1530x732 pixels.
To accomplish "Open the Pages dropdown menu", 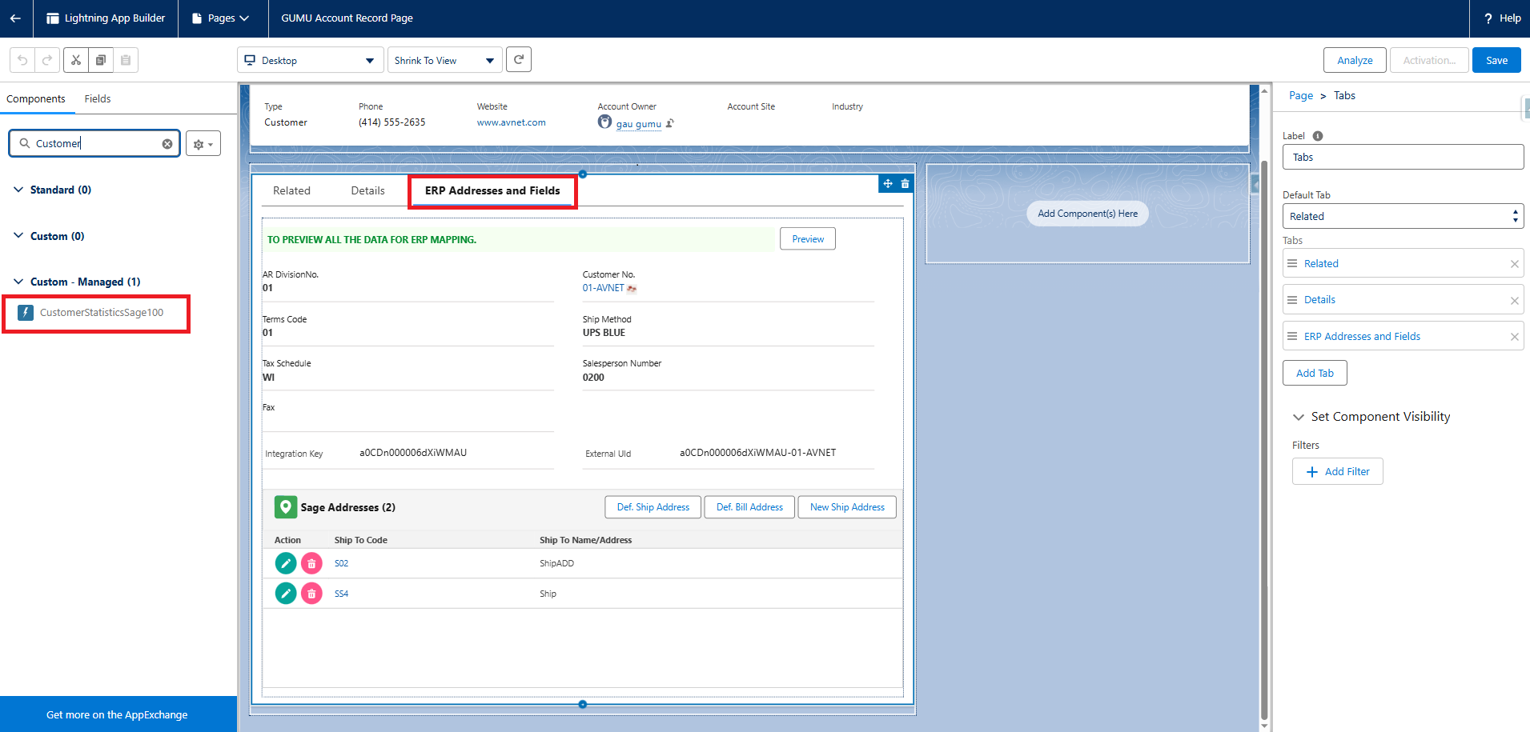I will click(x=221, y=18).
